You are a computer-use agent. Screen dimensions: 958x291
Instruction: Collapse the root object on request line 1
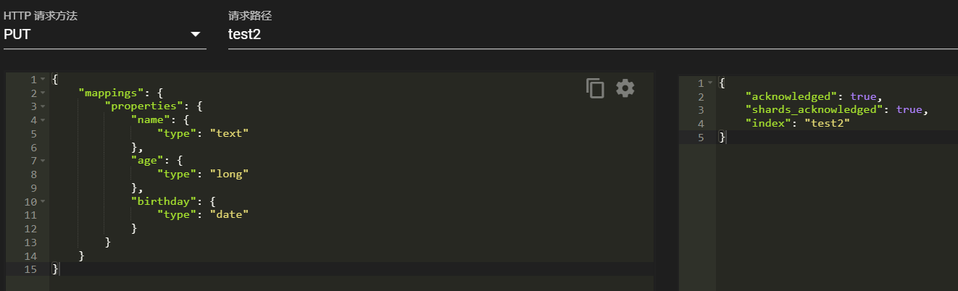[x=43, y=79]
